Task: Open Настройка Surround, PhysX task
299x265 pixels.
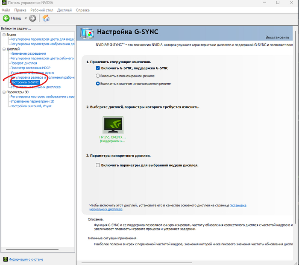Action: click(x=31, y=106)
